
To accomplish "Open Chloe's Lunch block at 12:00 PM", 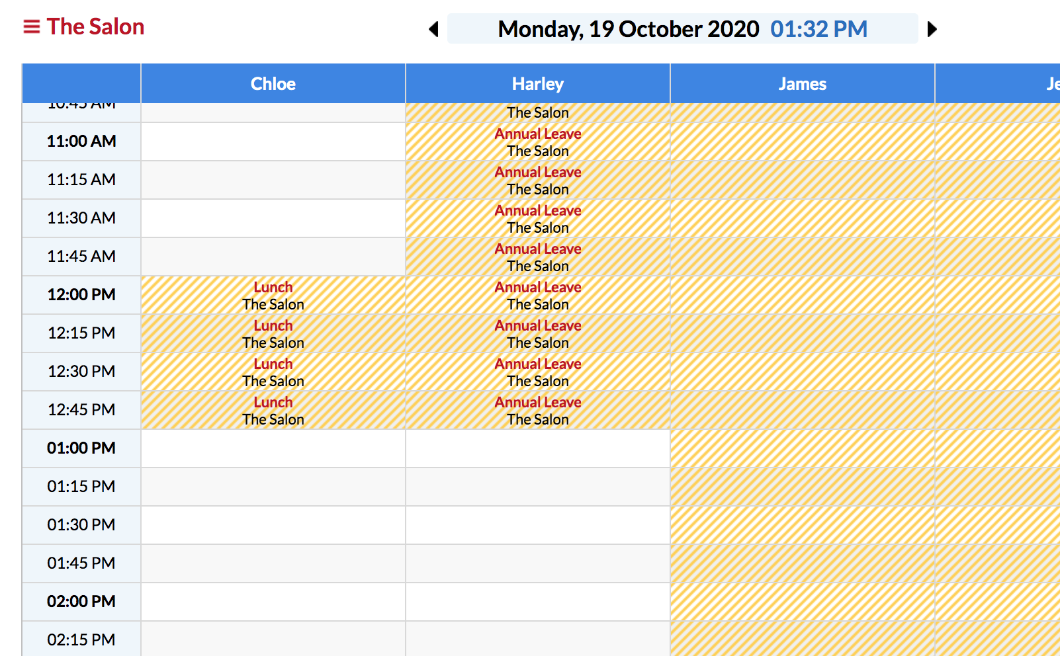I will tap(273, 295).
